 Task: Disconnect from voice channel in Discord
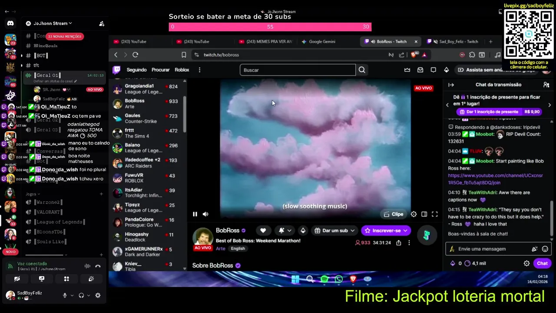pos(98,266)
